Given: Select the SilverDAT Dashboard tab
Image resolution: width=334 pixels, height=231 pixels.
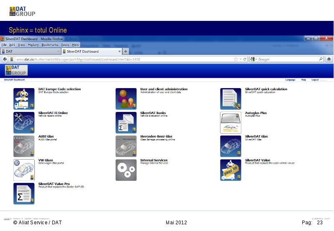Looking at the screenshot, I should pos(91,51).
